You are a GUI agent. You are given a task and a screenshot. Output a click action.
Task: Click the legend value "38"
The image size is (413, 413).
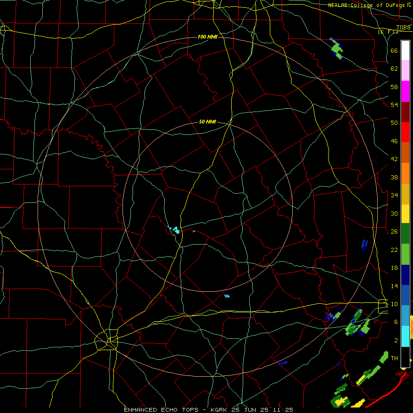click(x=394, y=177)
